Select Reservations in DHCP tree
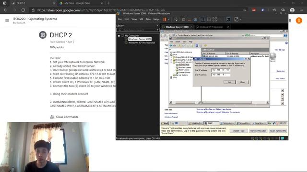 coord(184,70)
